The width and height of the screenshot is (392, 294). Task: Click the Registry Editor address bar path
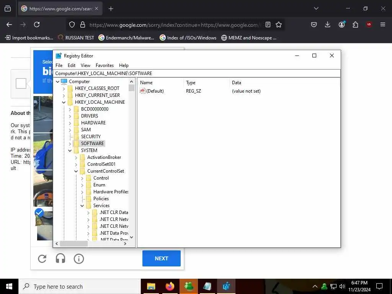click(197, 73)
